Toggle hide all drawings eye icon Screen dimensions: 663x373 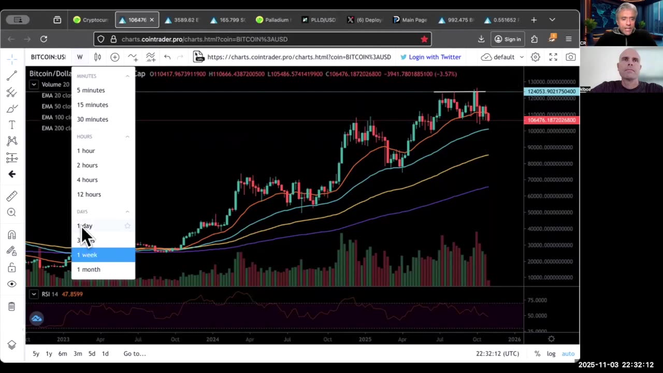(12, 284)
